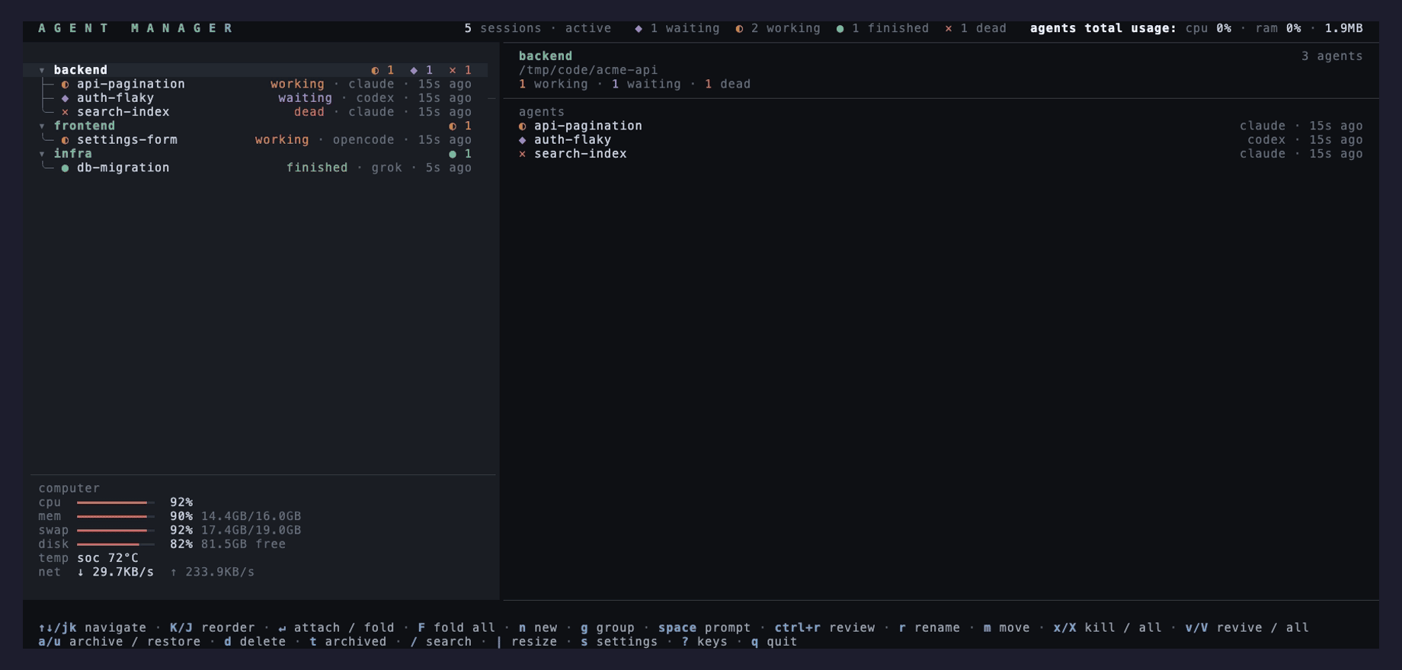Click the '/ search' shortcut hint
The height and width of the screenshot is (670, 1402).
pyautogui.click(x=440, y=642)
